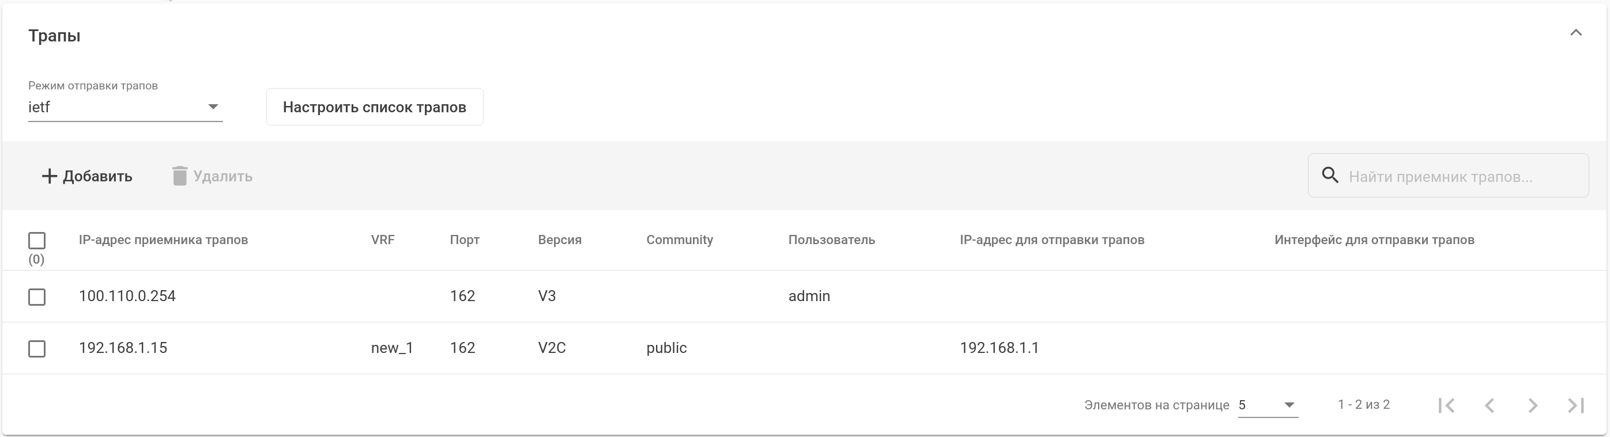Collapse the Трапы section chevron

(1575, 33)
